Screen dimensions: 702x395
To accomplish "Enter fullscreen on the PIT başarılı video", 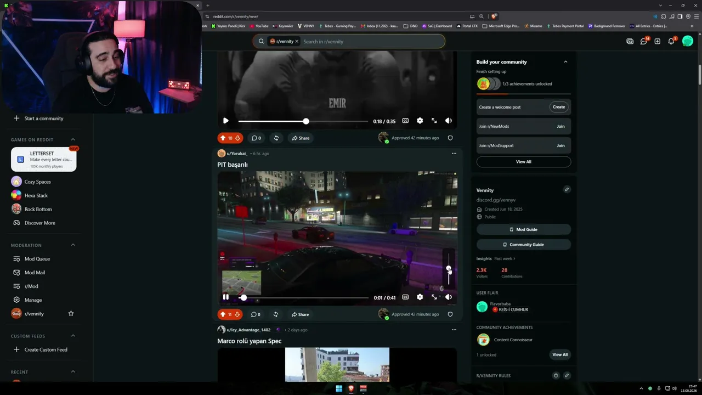I will pyautogui.click(x=434, y=297).
